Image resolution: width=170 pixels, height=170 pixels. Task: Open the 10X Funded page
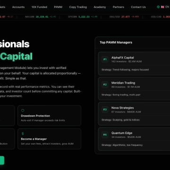point(39,7)
